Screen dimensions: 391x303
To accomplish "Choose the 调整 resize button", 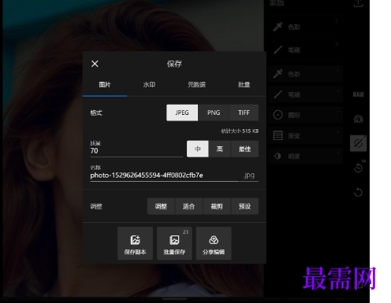I will coord(161,206).
